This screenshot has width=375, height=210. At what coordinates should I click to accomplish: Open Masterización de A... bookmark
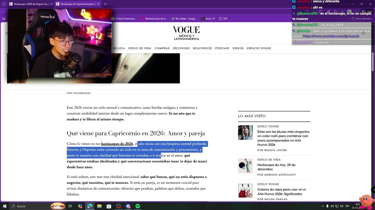[154, 19]
